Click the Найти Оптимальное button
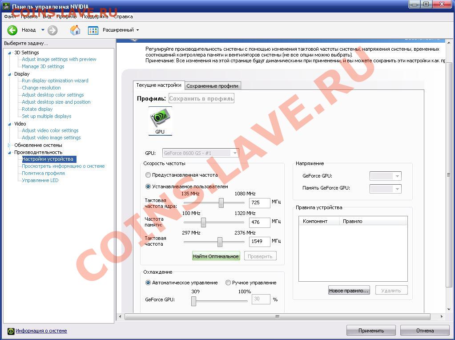This screenshot has height=340, width=455. (216, 256)
